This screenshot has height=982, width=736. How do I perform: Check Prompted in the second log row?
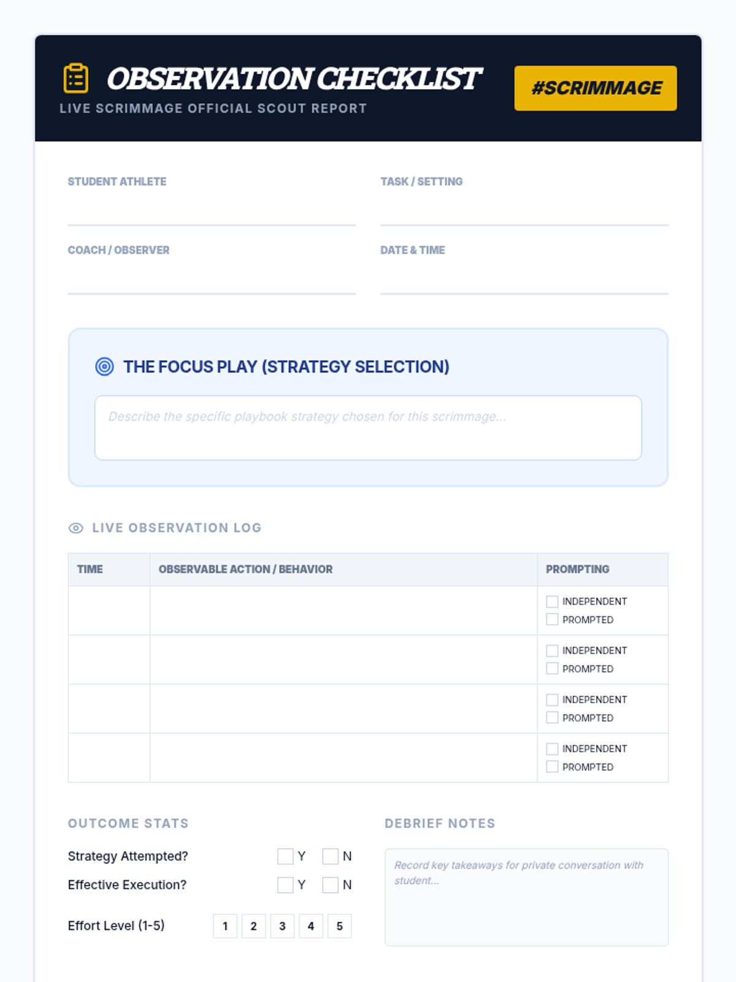(552, 668)
